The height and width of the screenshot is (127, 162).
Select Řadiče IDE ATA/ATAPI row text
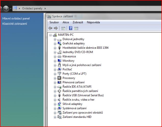[x=77, y=87]
